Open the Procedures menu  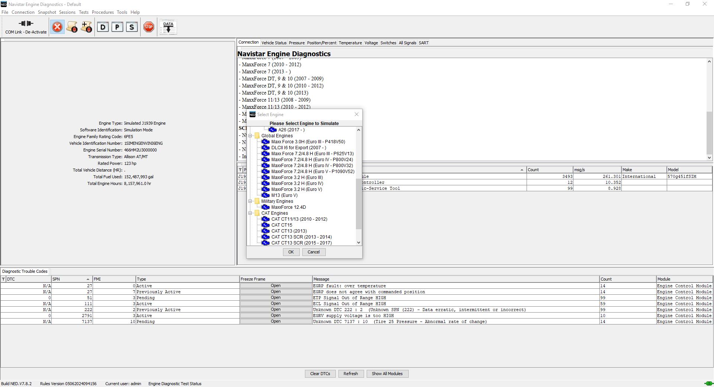click(103, 12)
